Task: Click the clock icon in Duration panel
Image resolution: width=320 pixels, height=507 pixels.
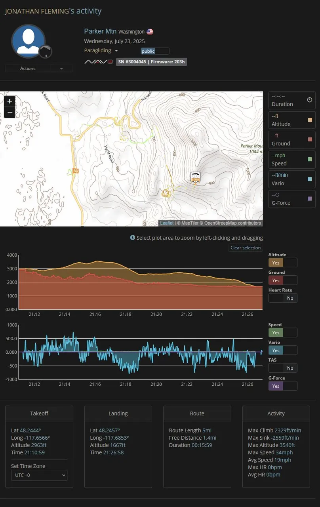Action: tap(310, 100)
